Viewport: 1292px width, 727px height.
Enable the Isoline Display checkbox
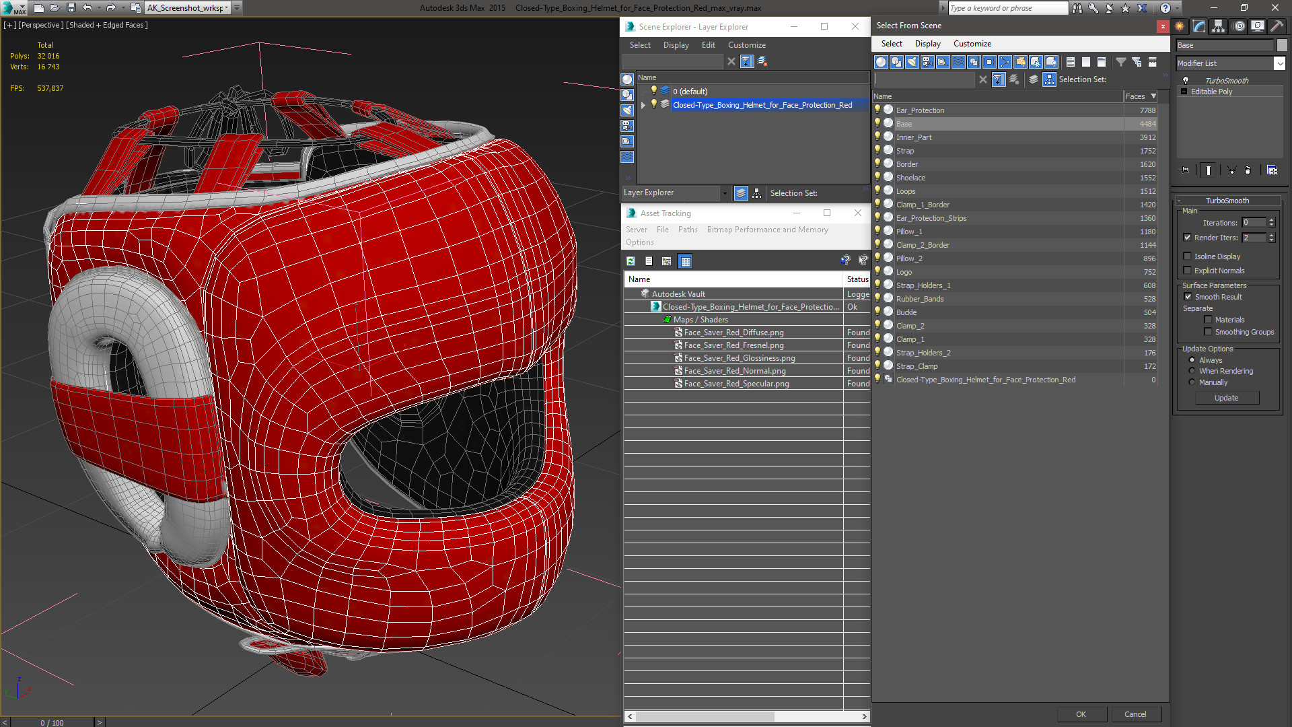(1188, 256)
